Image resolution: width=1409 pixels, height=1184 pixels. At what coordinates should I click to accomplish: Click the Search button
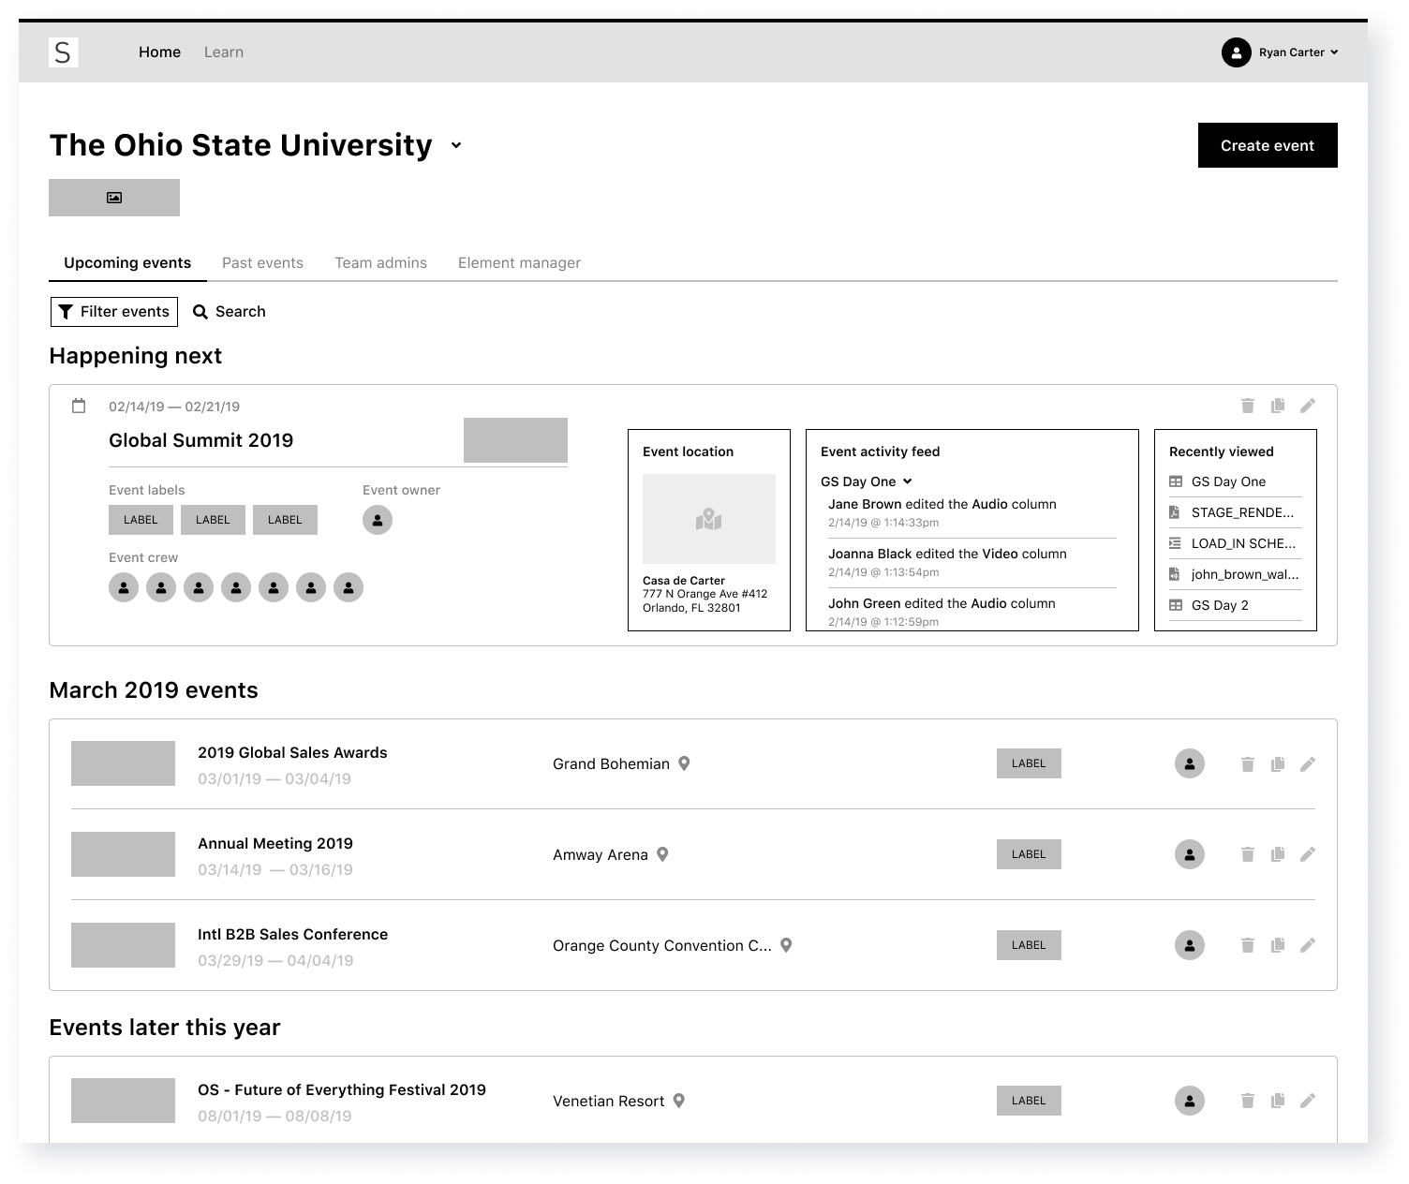tap(230, 312)
